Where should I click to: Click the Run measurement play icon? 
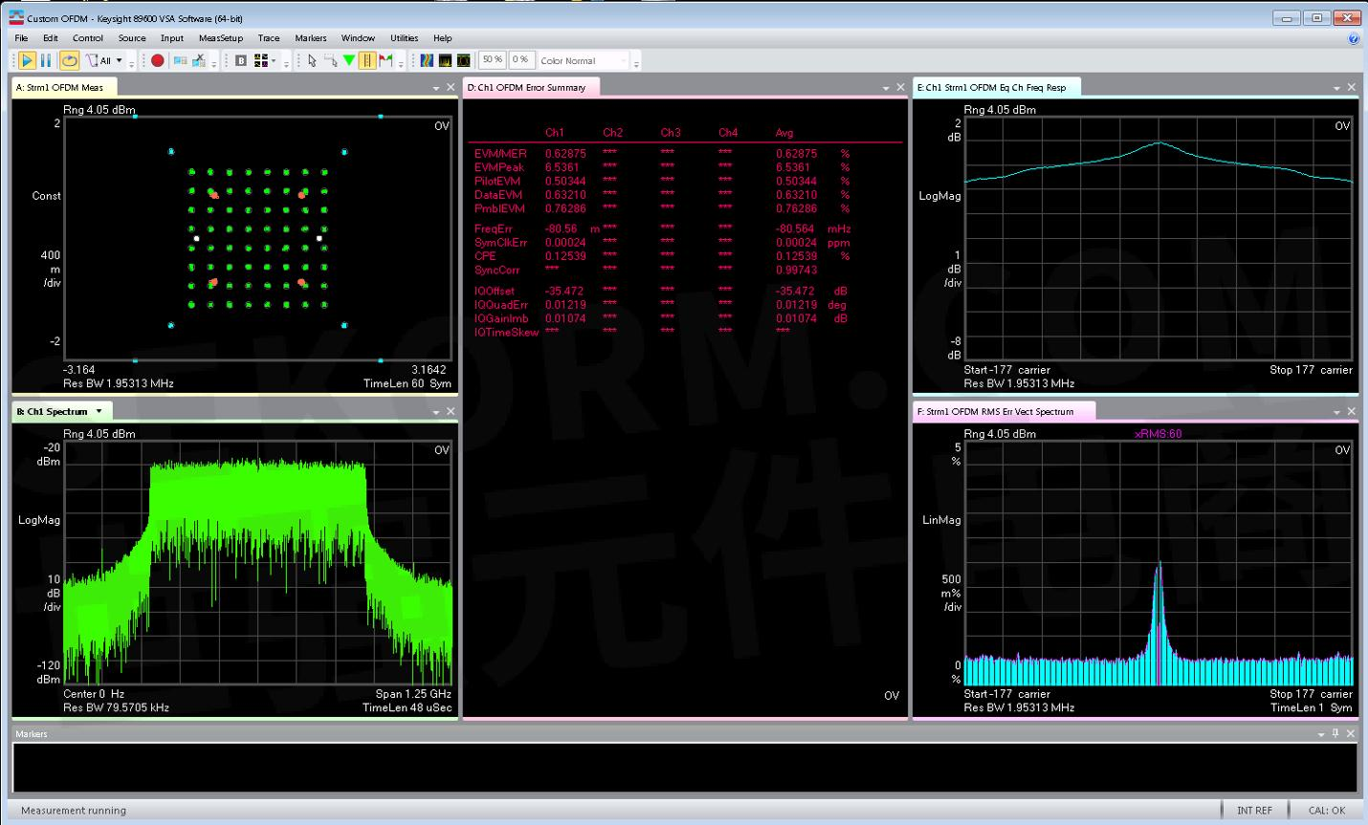click(x=27, y=60)
